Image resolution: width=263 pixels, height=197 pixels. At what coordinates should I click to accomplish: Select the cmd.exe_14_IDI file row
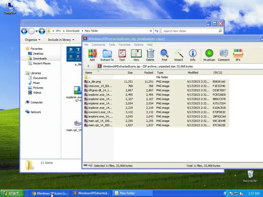click(156, 86)
